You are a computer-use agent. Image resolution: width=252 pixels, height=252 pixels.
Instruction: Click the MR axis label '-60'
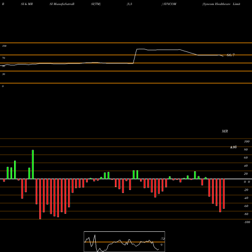click(246, 206)
